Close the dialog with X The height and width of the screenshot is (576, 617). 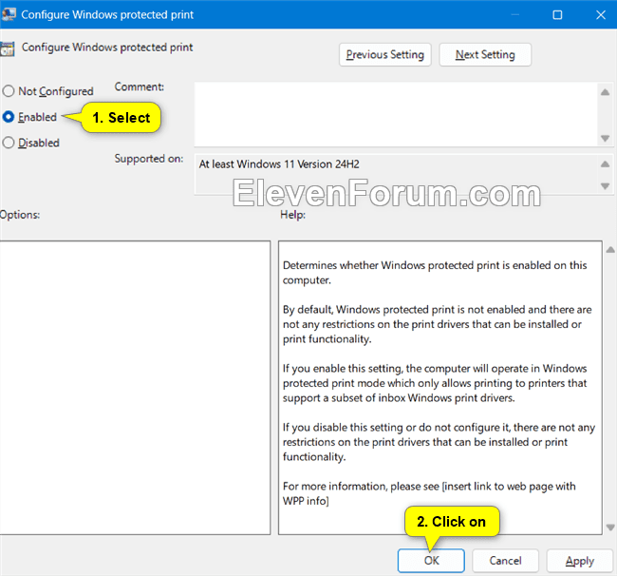point(601,15)
